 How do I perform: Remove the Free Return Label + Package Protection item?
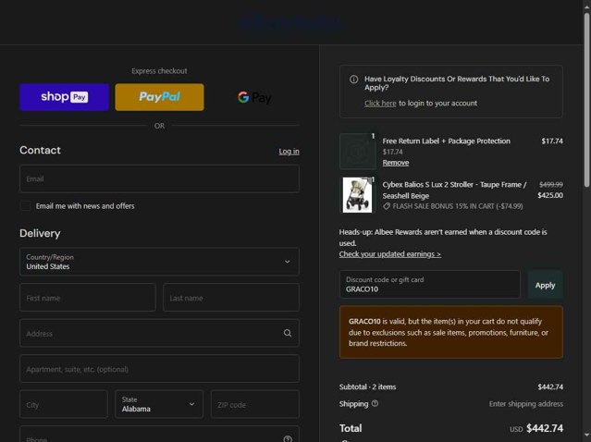[x=396, y=163]
